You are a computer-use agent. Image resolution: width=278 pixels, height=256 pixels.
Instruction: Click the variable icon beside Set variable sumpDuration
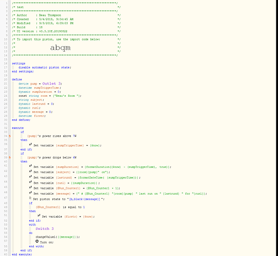tap(31, 166)
